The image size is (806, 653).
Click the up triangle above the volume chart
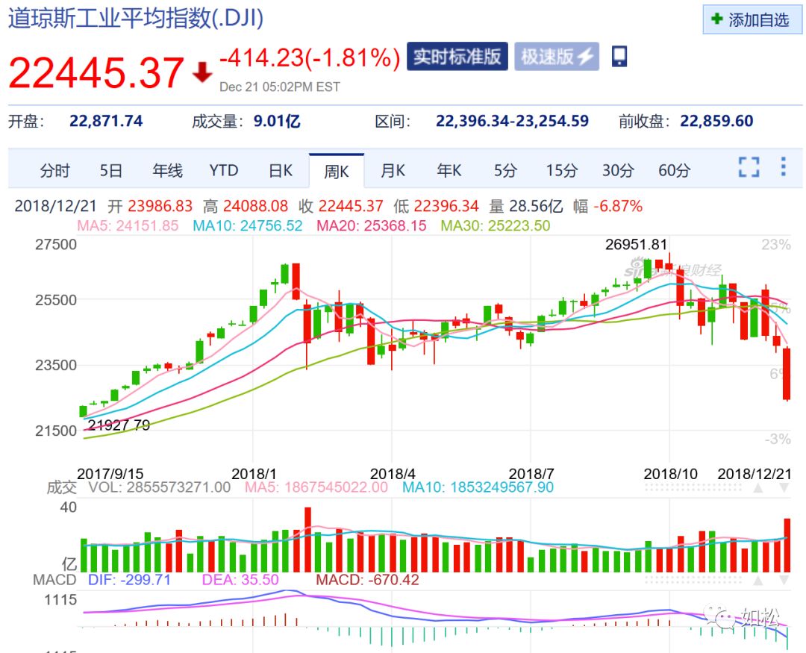pos(757,487)
